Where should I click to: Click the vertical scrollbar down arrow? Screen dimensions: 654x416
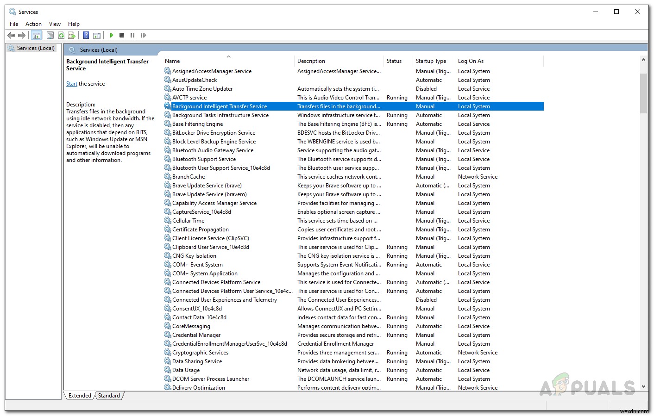tap(643, 386)
